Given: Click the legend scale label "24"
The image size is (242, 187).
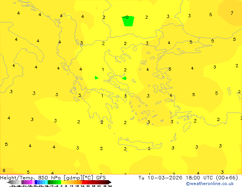Looking at the screenshot, I should pyautogui.click(x=82, y=186).
